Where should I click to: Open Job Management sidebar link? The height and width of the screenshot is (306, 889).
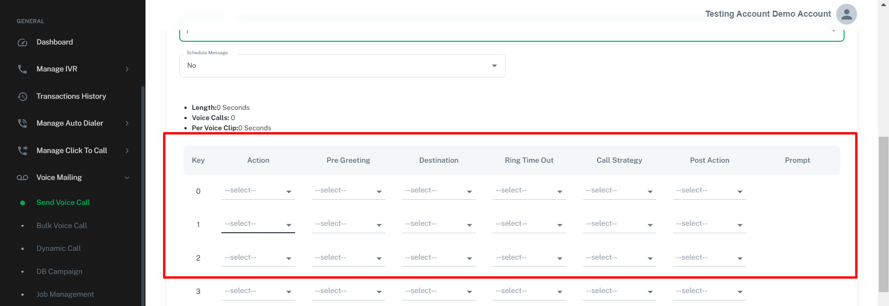[x=65, y=294]
